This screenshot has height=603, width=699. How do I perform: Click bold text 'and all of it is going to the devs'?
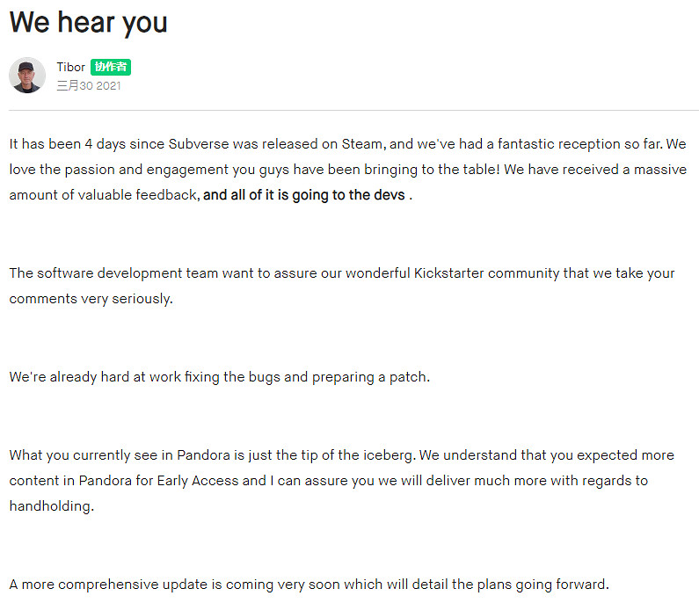[304, 195]
